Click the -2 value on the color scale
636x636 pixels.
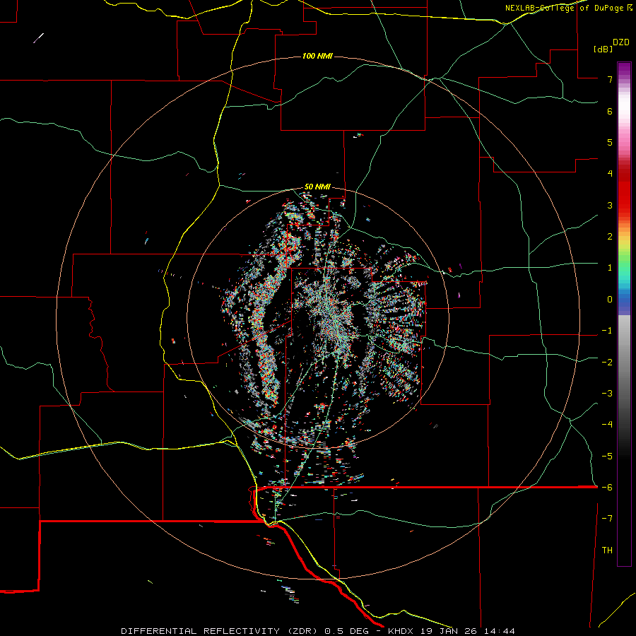tap(607, 363)
